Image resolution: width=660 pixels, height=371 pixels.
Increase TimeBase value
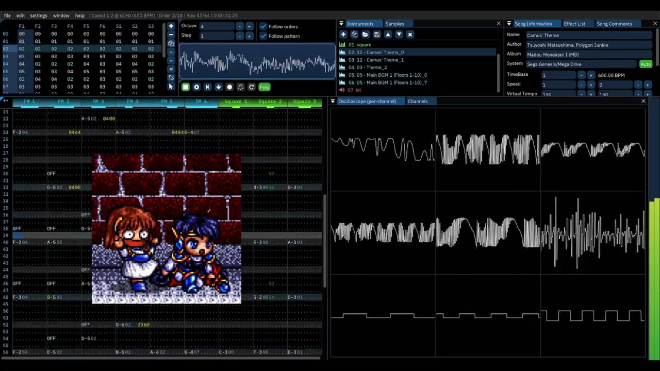pos(591,75)
